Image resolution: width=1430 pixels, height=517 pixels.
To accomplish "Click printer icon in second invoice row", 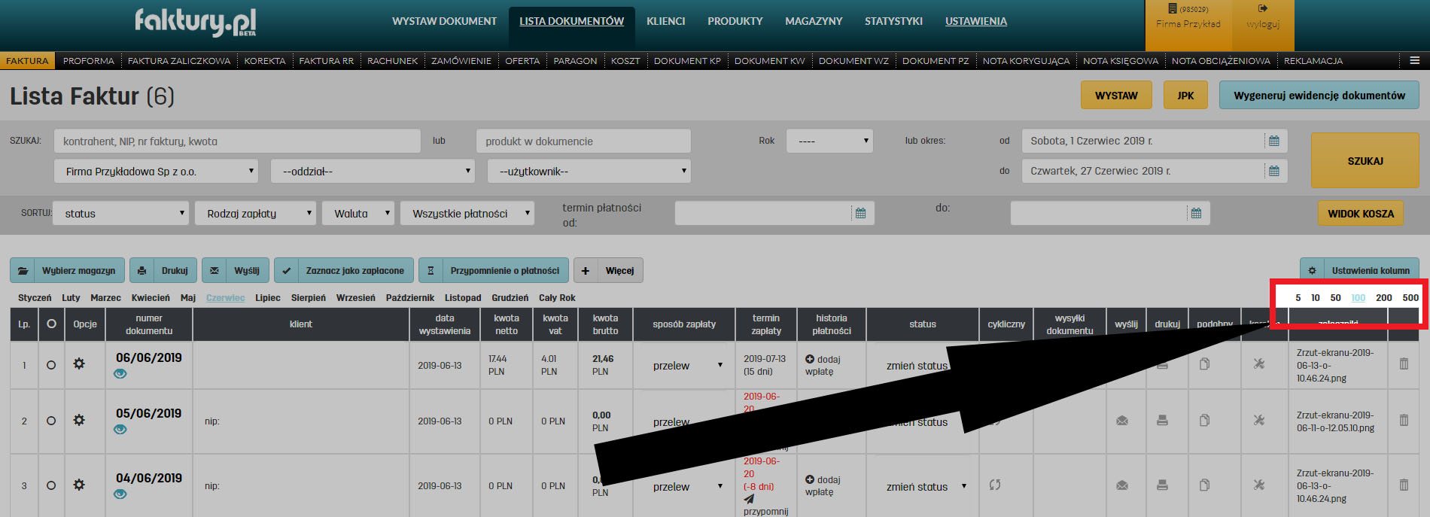I will (x=1162, y=421).
